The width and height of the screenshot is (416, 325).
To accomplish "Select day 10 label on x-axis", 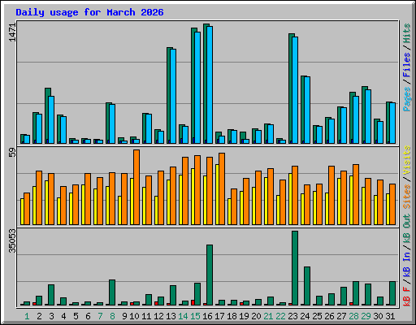I will [134, 316].
